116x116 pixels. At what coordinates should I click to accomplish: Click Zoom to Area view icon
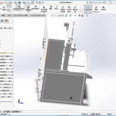click(55, 16)
